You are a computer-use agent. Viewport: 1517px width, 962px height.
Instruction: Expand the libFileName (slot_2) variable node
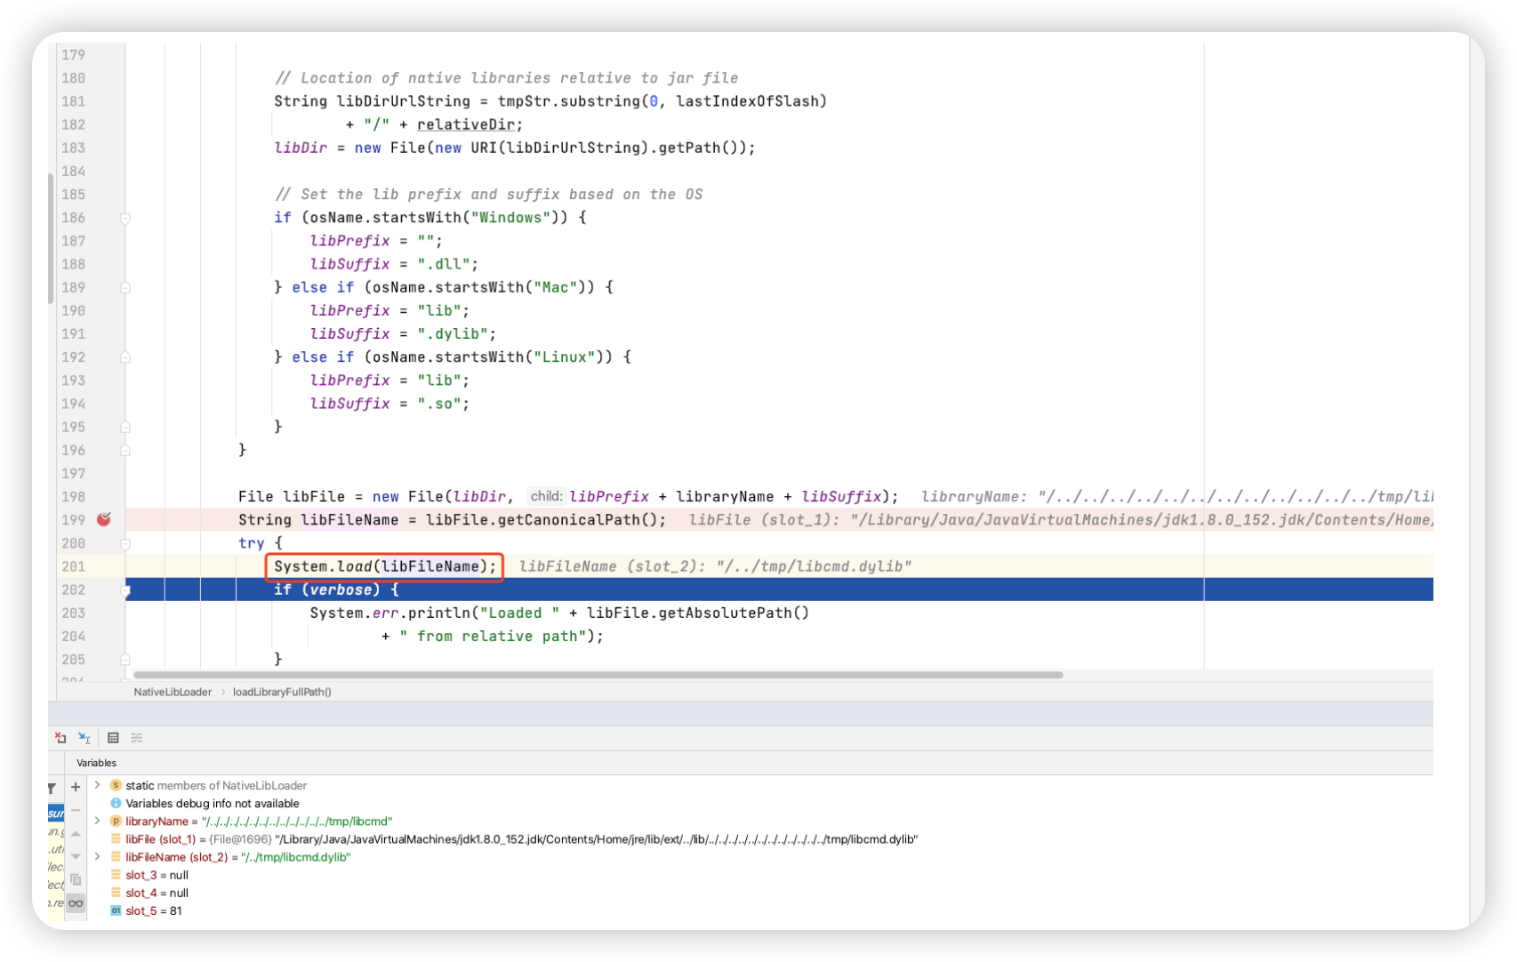pos(98,856)
